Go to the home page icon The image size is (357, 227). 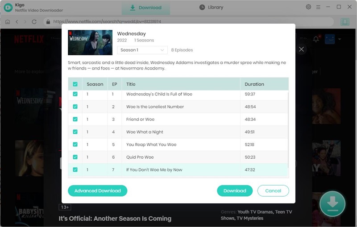click(x=8, y=22)
